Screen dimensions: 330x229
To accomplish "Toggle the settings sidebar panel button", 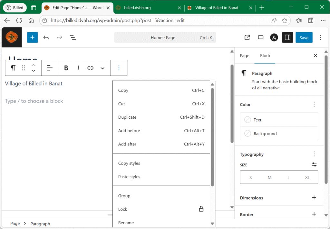I will tap(287, 37).
